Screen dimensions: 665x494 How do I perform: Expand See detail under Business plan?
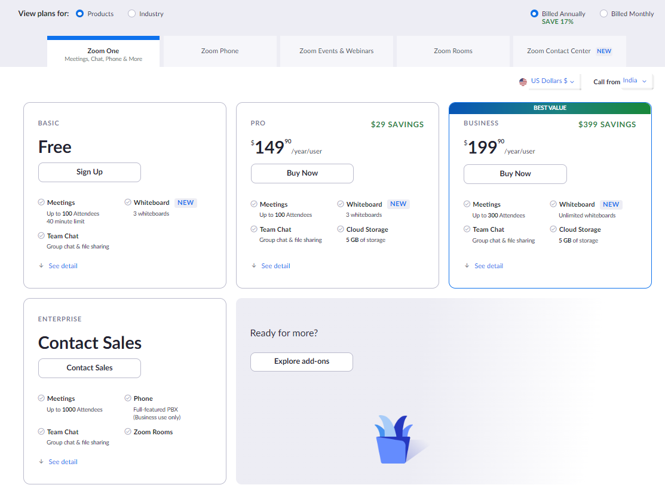pos(488,266)
